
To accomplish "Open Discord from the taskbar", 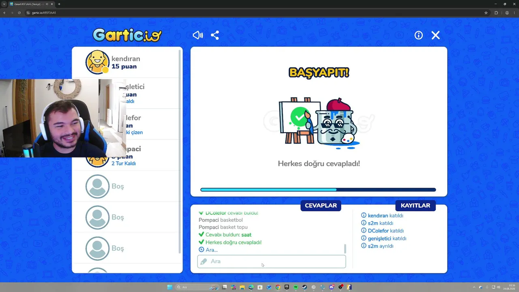I will 331,287.
